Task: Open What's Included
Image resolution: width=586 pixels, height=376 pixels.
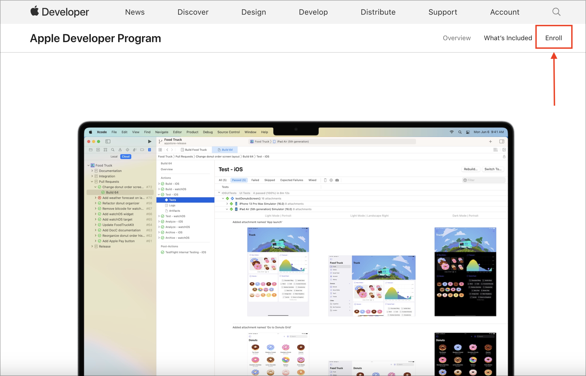Action: tap(508, 38)
